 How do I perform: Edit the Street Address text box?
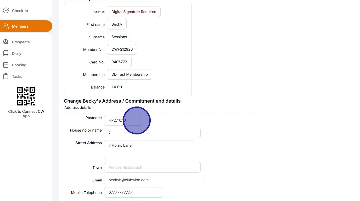click(149, 150)
